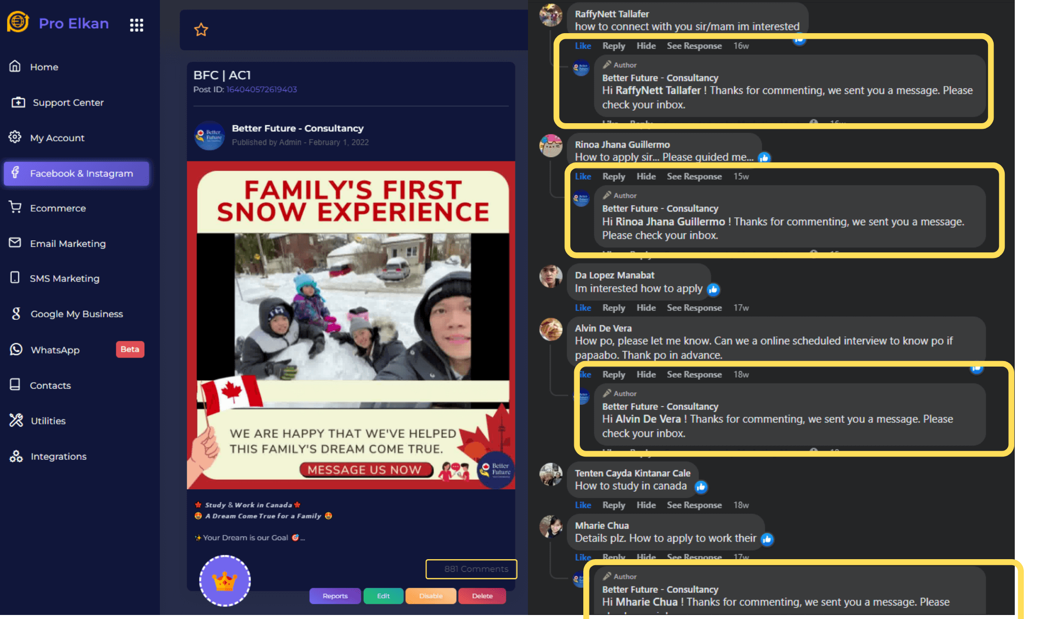Open the apps grid menu icon
Viewport: 1056px width, 619px height.
[136, 25]
